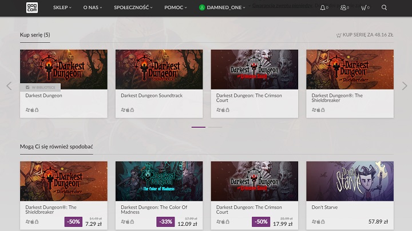Click the -33% badge on Color Of Madness
Viewport: 412px width, 231px height.
pos(165,221)
